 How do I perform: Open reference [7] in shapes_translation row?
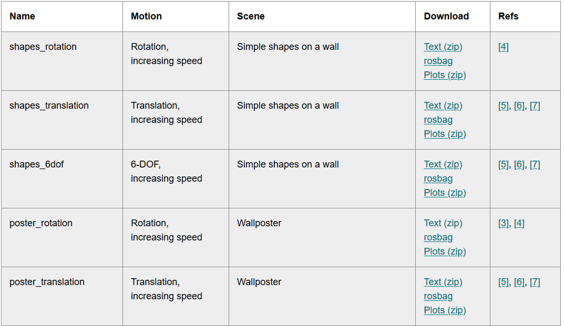tap(535, 106)
